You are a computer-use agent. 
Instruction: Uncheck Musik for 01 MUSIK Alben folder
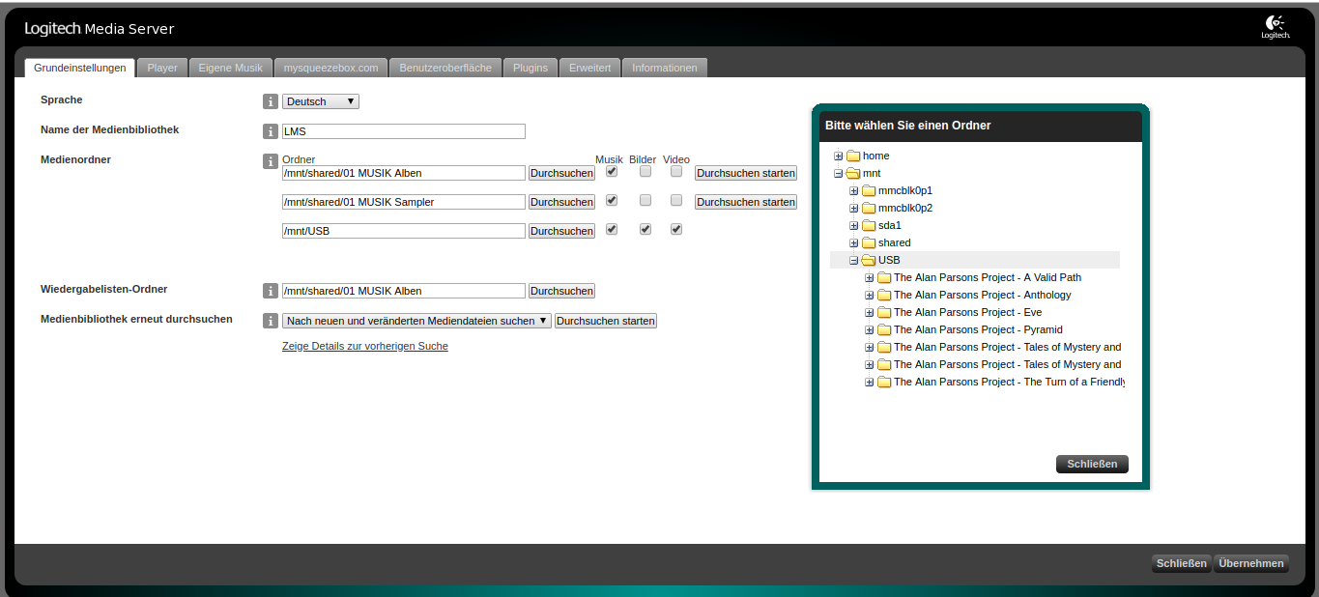612,171
